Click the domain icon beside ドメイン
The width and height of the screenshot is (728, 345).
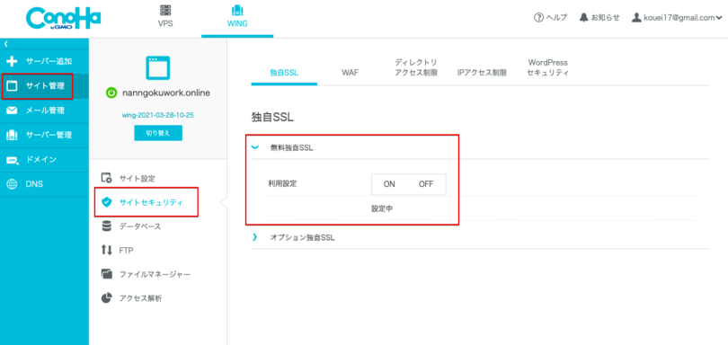pyautogui.click(x=12, y=160)
